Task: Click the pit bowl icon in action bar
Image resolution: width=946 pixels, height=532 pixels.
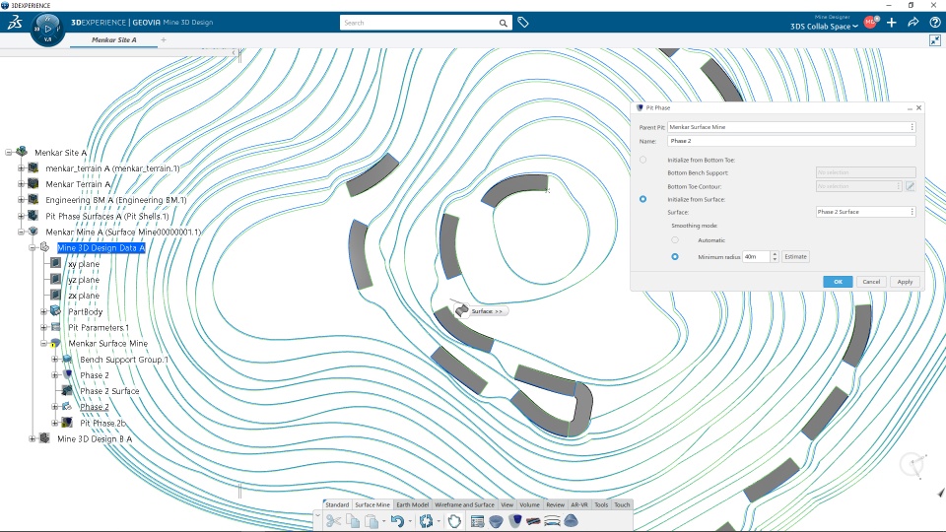Action: 496,520
